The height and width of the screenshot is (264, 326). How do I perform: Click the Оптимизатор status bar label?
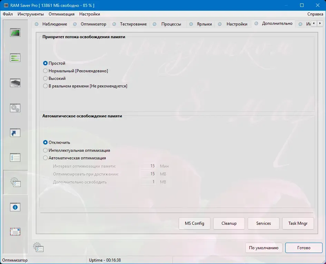point(15,260)
